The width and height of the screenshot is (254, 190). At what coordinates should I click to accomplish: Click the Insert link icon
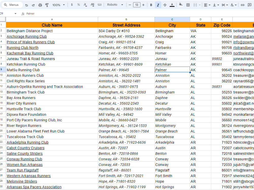243,5
